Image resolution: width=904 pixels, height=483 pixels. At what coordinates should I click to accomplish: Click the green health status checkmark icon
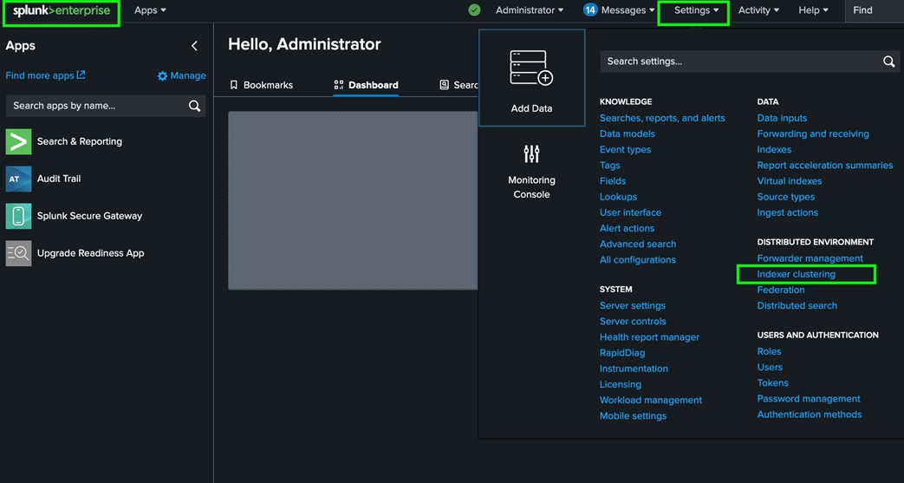(x=474, y=10)
